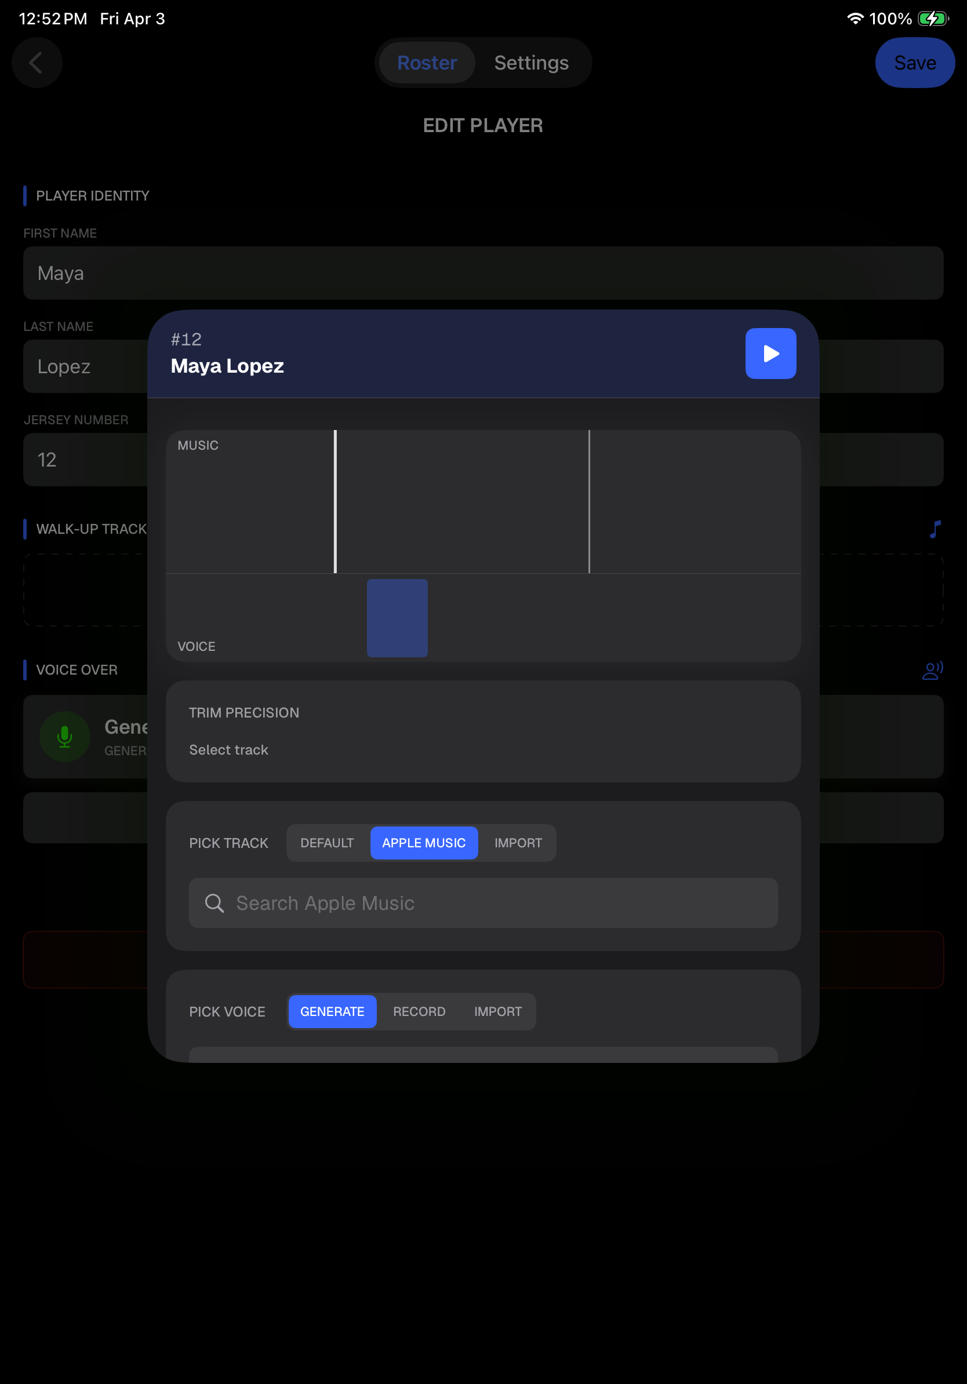Viewport: 967px width, 1384px height.
Task: Tap the play button for Maya Lopez
Action: point(770,354)
